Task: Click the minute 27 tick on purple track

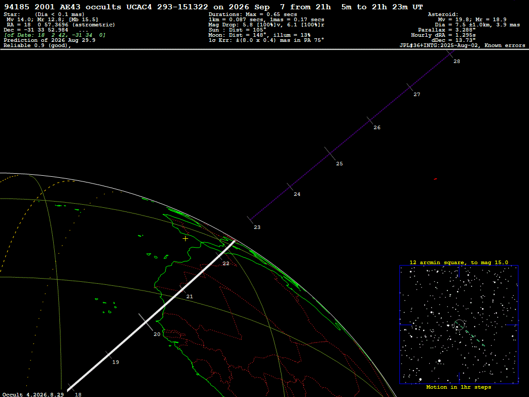Action: (410, 87)
